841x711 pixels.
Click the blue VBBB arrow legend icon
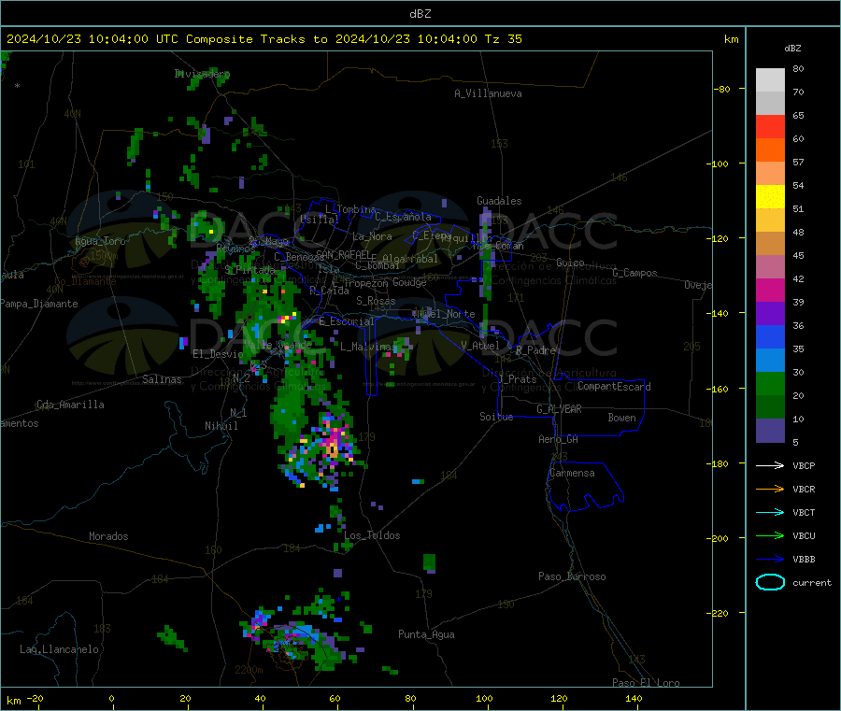click(x=770, y=560)
